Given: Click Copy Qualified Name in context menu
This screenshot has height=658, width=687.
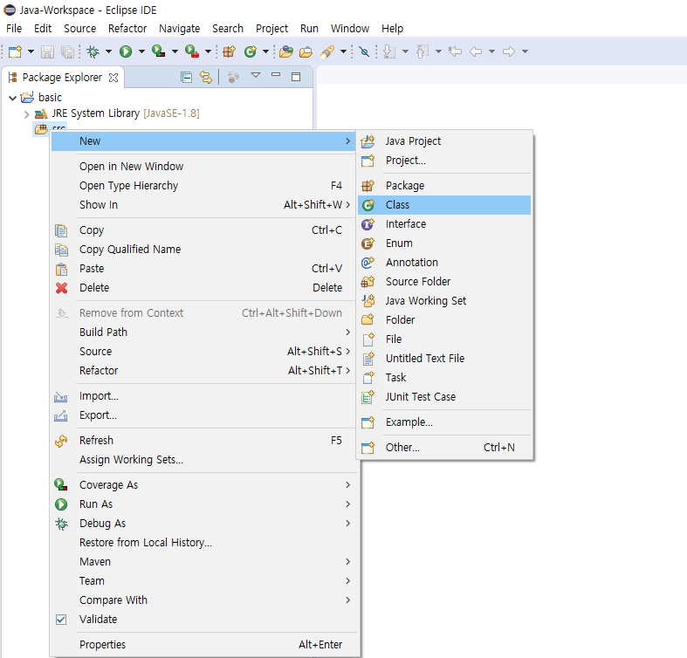Looking at the screenshot, I should pos(203,250).
